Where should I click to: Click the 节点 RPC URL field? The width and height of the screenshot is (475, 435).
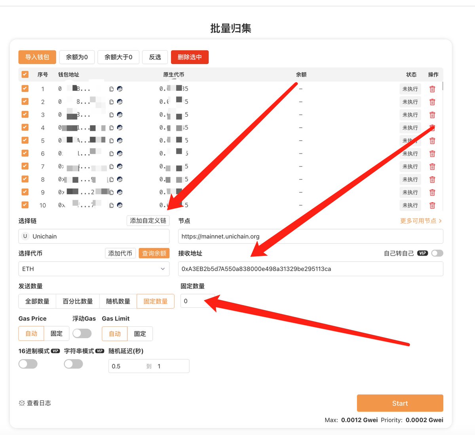[311, 236]
